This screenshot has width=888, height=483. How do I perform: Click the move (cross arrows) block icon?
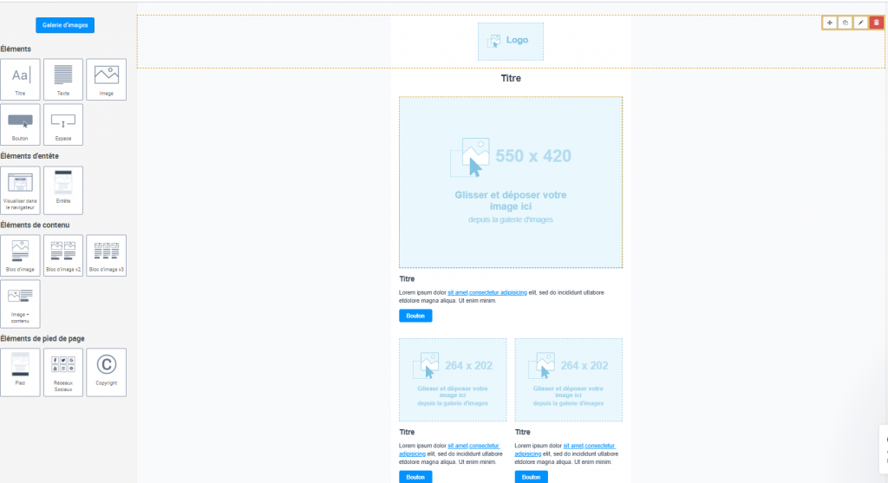[x=830, y=23]
